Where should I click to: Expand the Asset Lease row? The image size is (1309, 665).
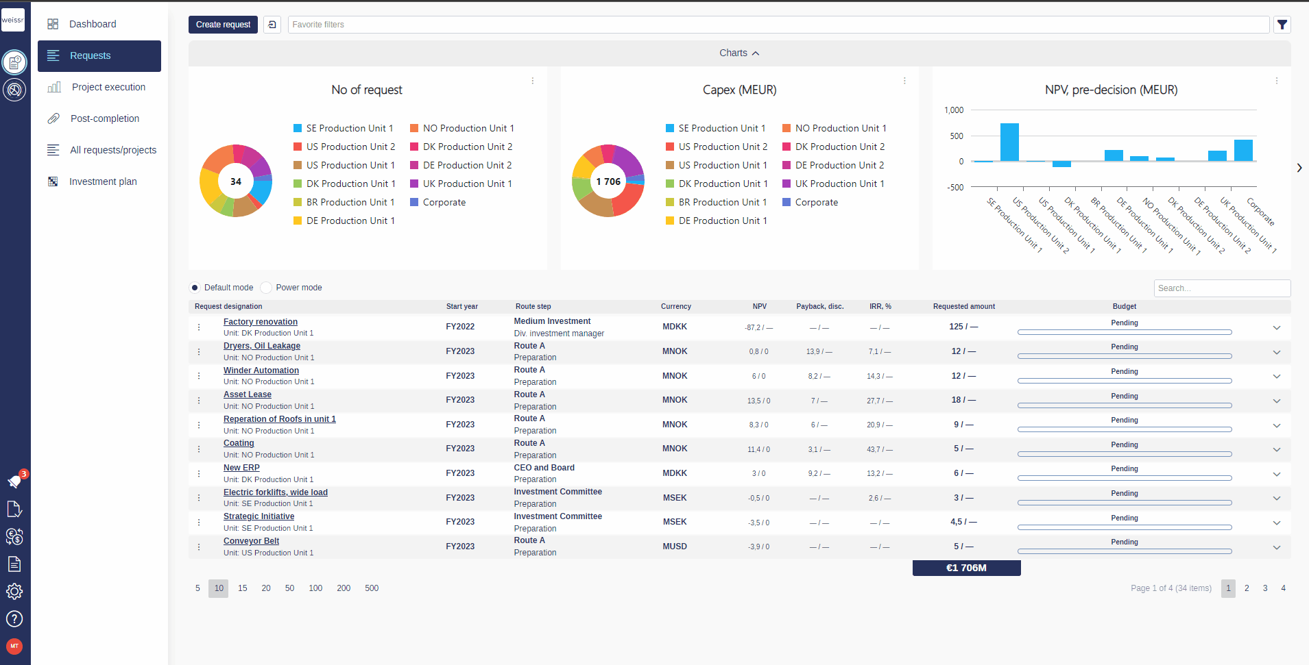pos(1277,401)
